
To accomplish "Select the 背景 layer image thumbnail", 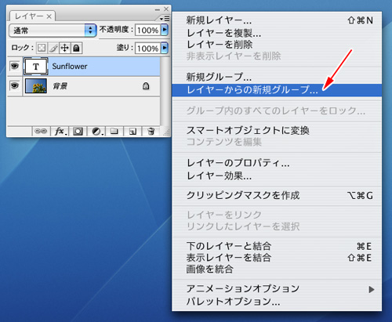I will (36, 86).
